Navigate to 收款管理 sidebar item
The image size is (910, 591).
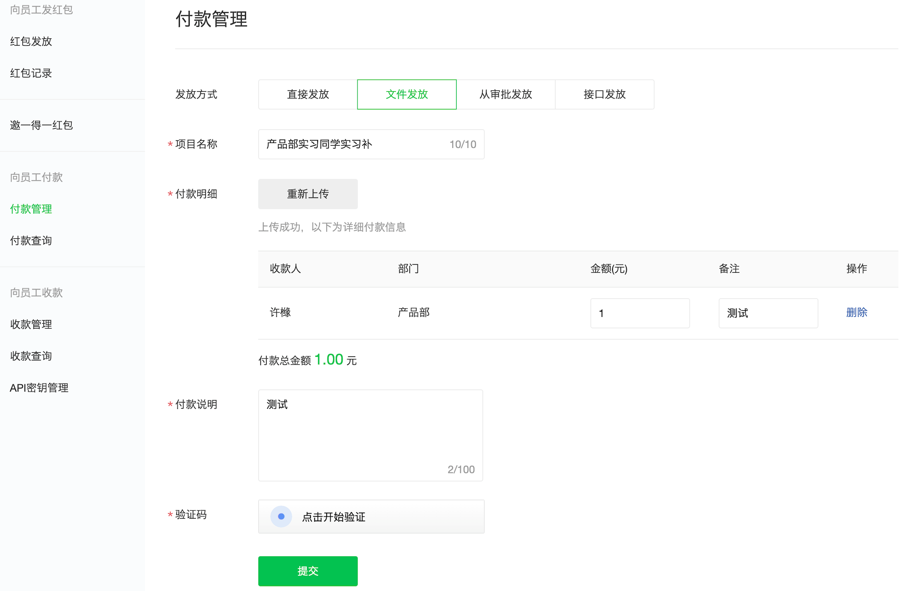[31, 324]
